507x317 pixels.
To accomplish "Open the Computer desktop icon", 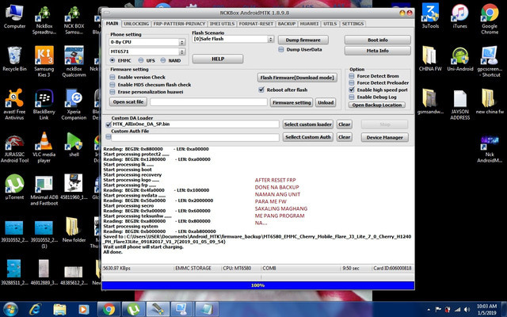I will [x=14, y=17].
